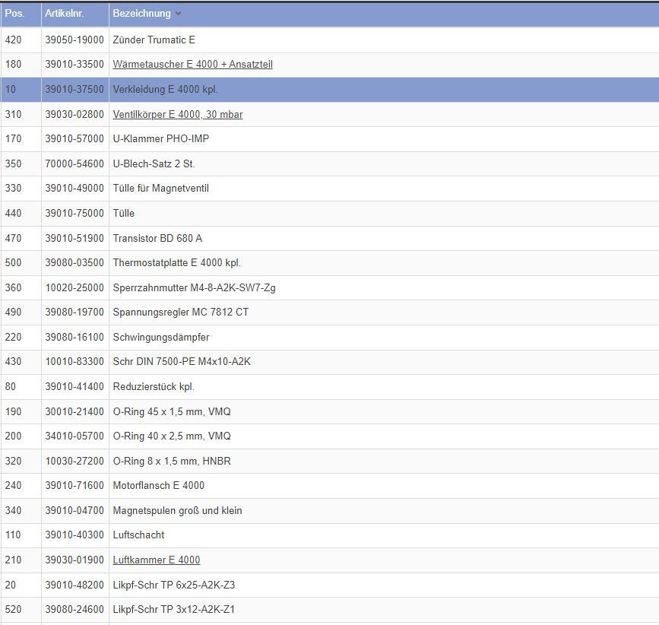The height and width of the screenshot is (625, 659).
Task: Click the Magnetspulen groß und klein entry
Action: [x=177, y=510]
